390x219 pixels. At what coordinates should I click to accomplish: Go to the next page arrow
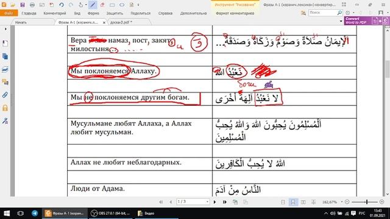[x=215, y=202]
